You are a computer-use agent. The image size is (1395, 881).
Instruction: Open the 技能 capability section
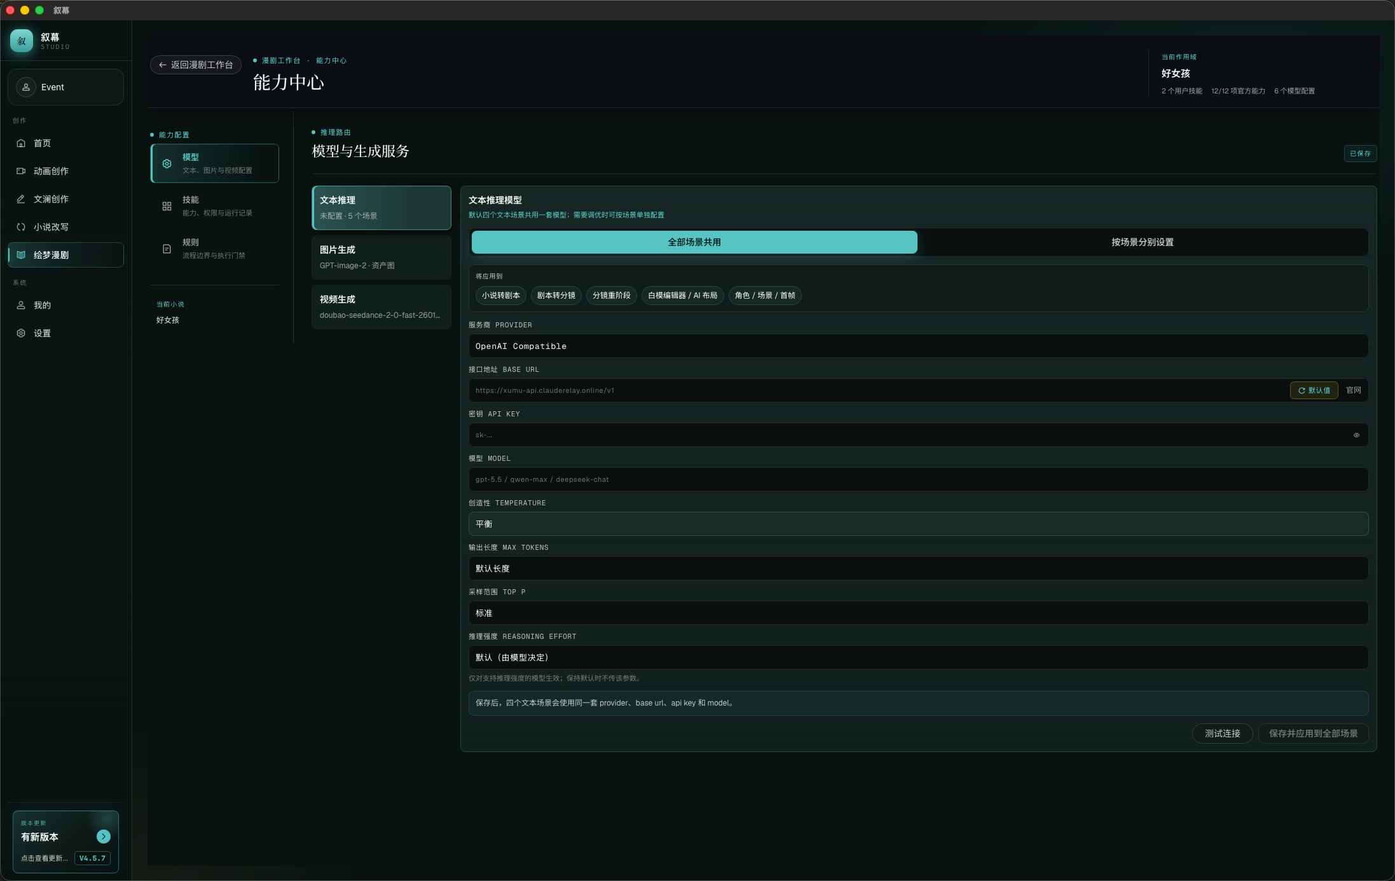(x=215, y=206)
